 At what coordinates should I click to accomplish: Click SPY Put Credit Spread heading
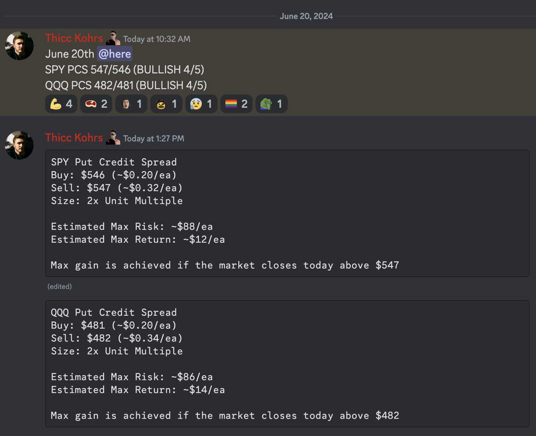click(x=114, y=162)
